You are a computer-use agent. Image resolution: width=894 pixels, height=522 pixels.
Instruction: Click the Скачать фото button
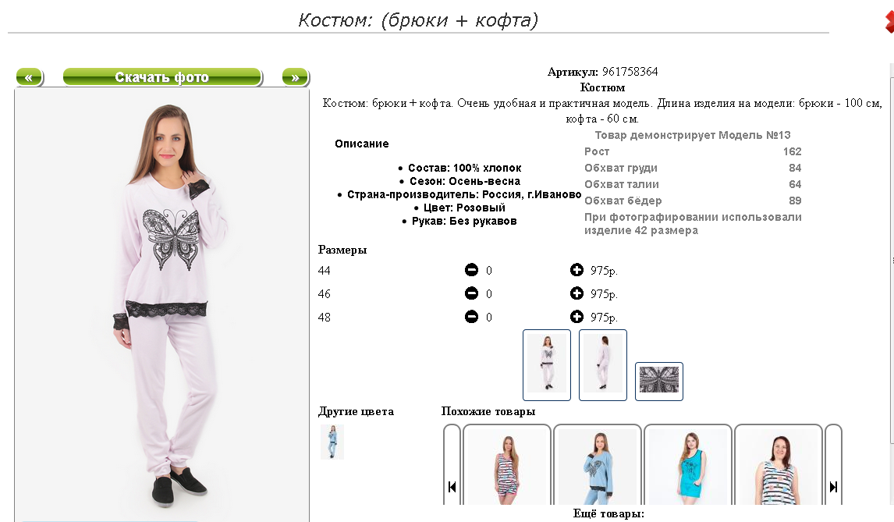coord(162,77)
